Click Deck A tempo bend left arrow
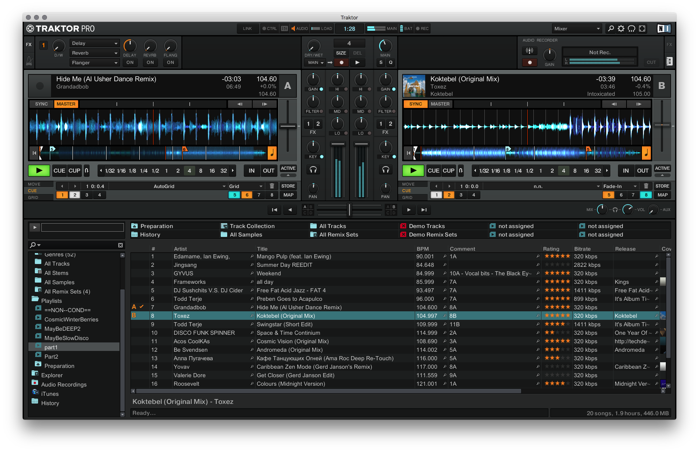The height and width of the screenshot is (452, 699). point(240,104)
